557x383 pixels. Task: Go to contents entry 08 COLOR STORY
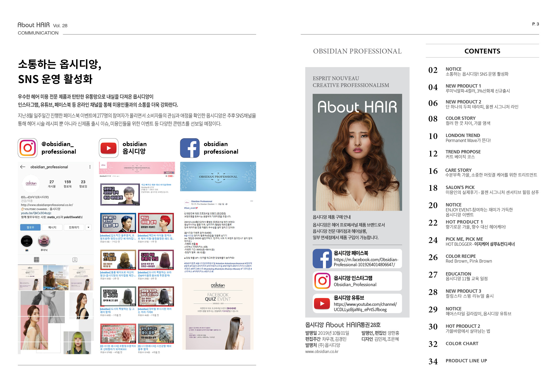click(x=459, y=120)
